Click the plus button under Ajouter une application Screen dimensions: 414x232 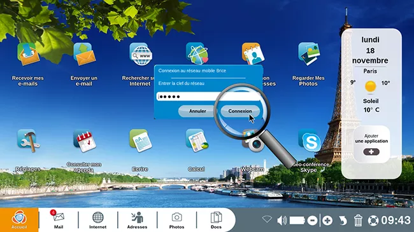click(371, 152)
